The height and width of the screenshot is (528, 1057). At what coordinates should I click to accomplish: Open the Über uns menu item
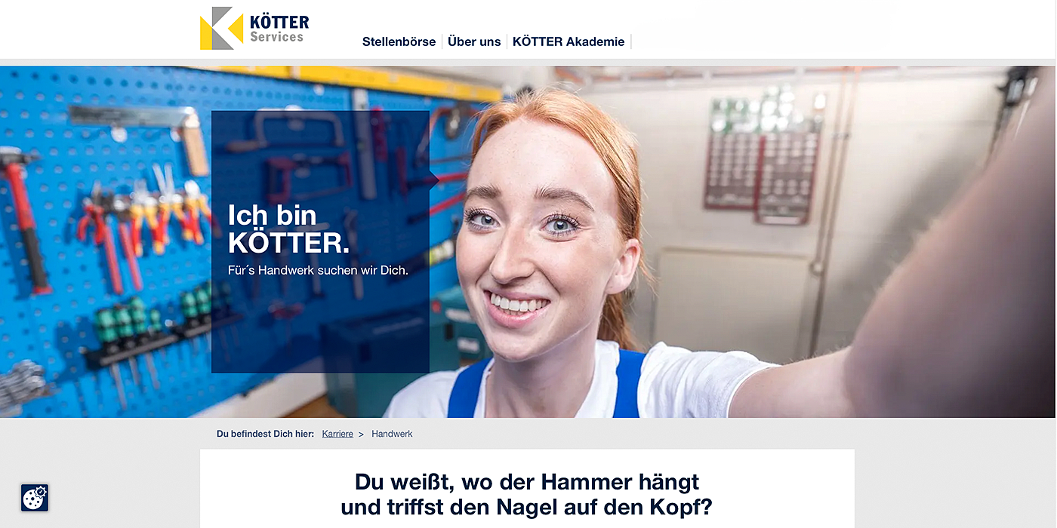[x=474, y=41]
